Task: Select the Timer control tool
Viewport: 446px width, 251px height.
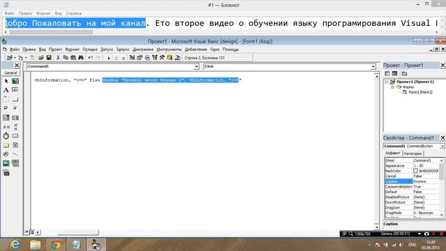Action: (6, 136)
